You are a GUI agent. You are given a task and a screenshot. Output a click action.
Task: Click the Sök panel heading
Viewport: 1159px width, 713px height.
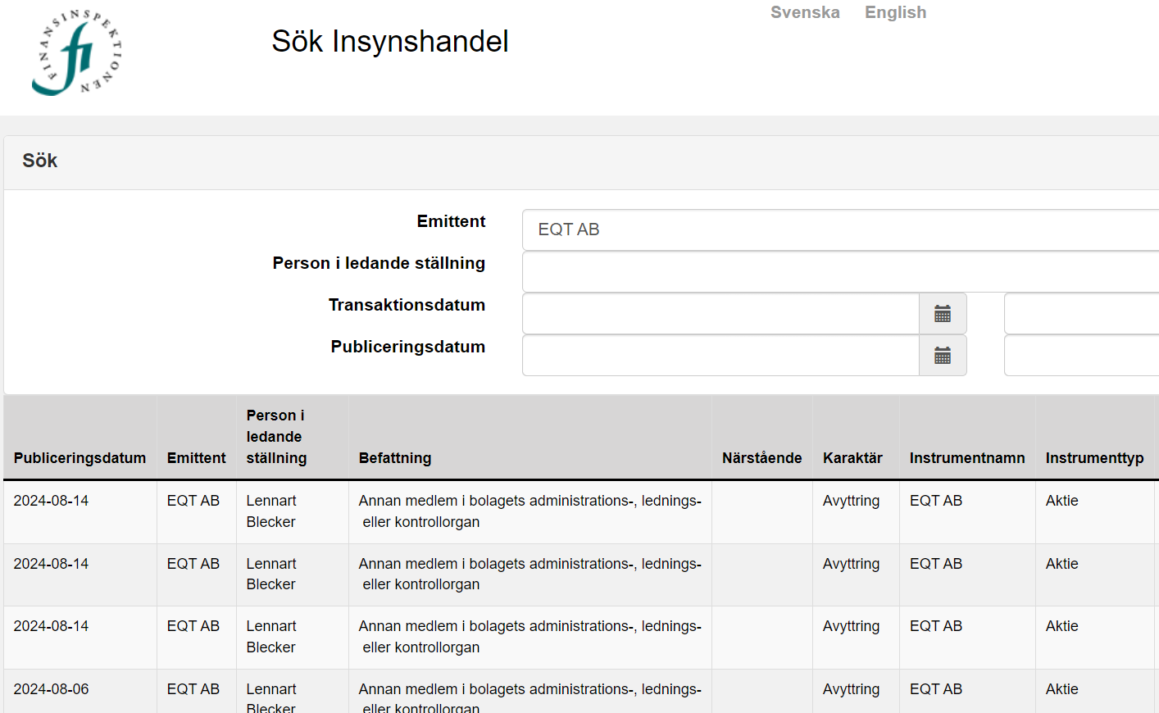point(39,161)
